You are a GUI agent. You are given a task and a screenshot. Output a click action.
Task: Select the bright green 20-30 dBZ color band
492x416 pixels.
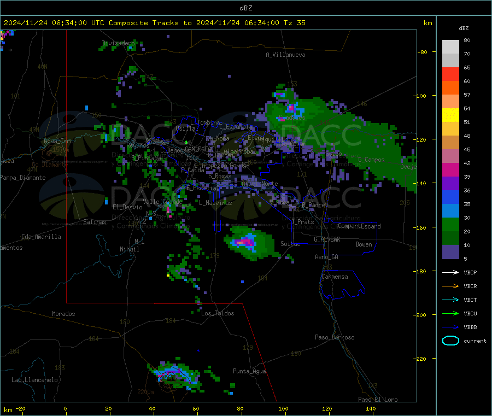point(450,224)
